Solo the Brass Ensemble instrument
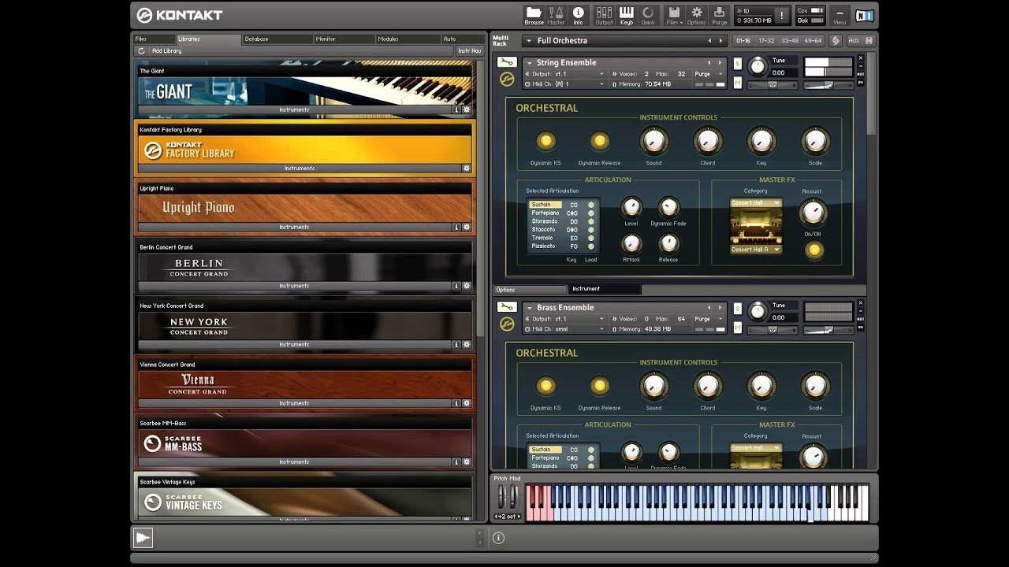1009x567 pixels. click(738, 309)
